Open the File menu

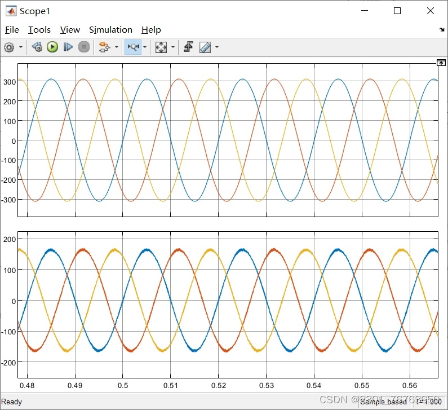(x=12, y=30)
